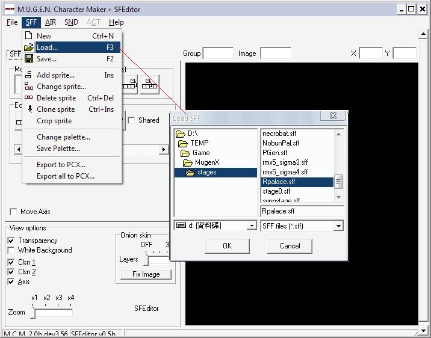Click the Clone sprite figure icon
This screenshot has height=338, width=431.
(30, 109)
